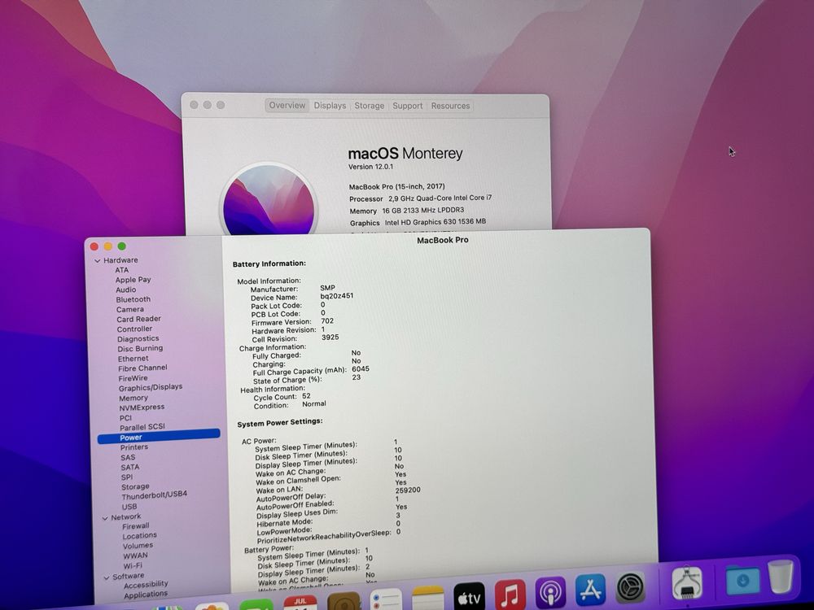Select NVMExpress in the sidebar
Image resolution: width=814 pixels, height=610 pixels.
point(142,407)
